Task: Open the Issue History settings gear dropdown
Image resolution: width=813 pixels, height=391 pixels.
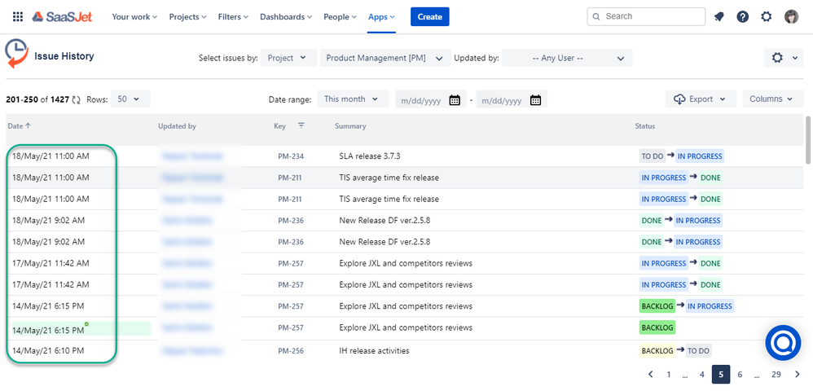Action: [784, 58]
